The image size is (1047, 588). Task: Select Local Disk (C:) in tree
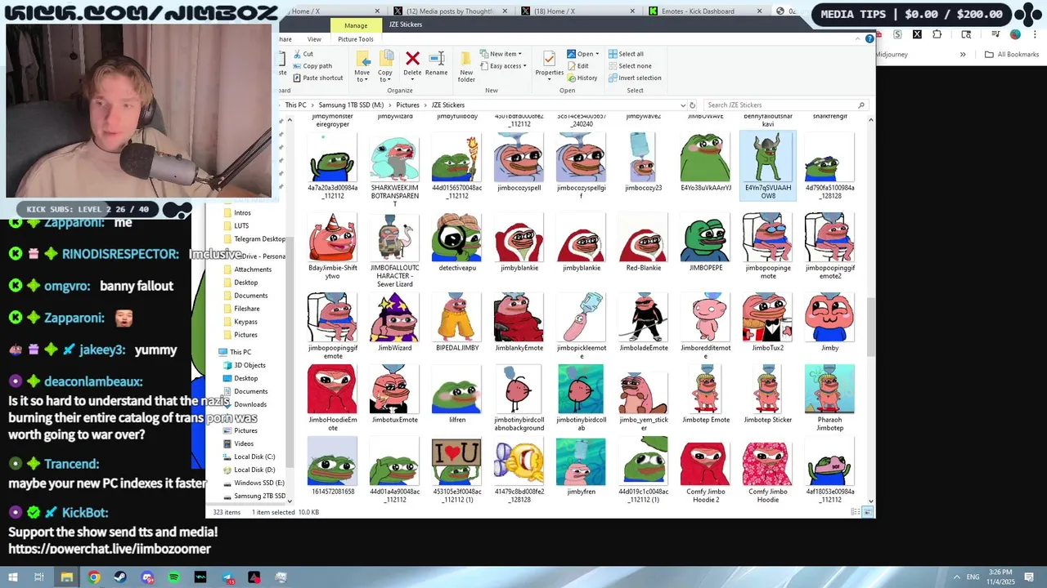click(x=254, y=457)
